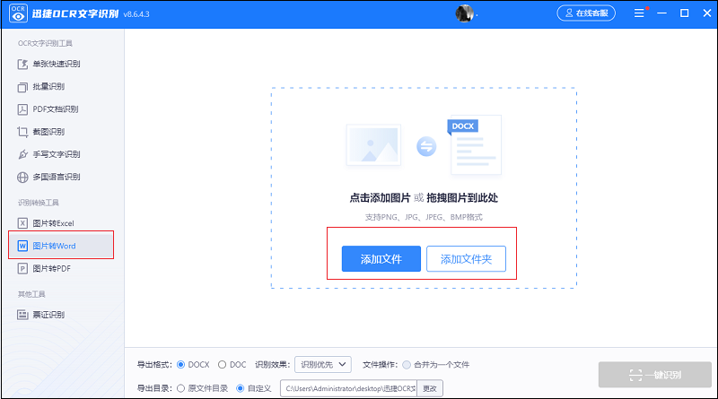Click the 识别转换工具 section heading
The height and width of the screenshot is (399, 718).
[x=39, y=203]
